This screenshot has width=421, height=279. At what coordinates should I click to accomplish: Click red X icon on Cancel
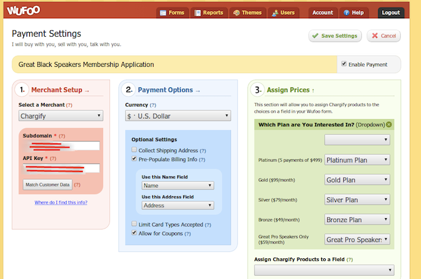coord(375,36)
